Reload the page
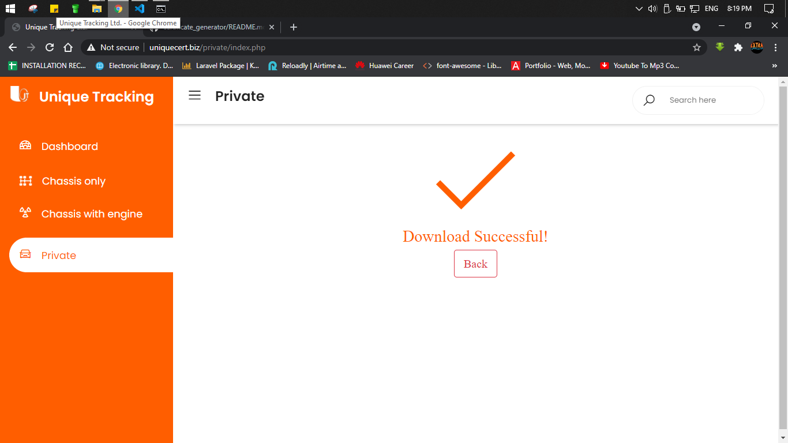Screen dimensions: 788x443 pyautogui.click(x=50, y=47)
